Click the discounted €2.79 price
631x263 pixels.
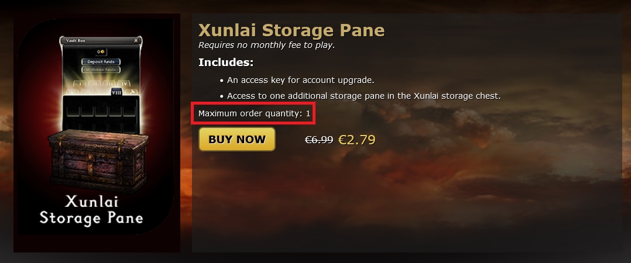(x=356, y=140)
